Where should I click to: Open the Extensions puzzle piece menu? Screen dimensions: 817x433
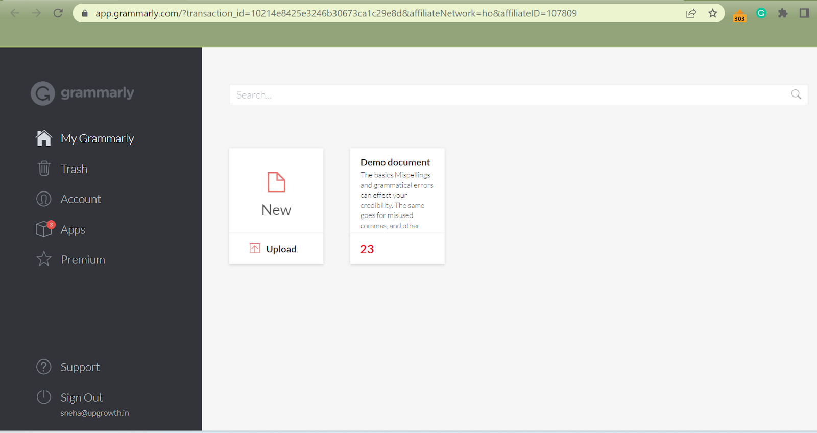coord(783,13)
